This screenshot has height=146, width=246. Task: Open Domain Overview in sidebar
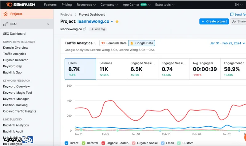(x=16, y=48)
